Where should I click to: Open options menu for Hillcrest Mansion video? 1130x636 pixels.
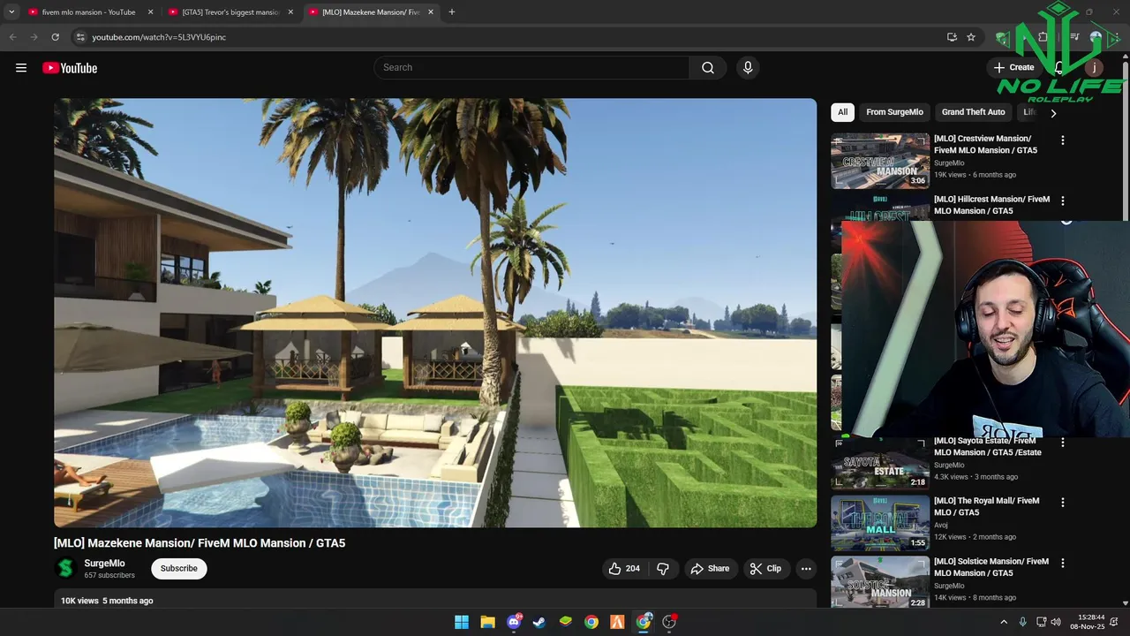click(1063, 201)
